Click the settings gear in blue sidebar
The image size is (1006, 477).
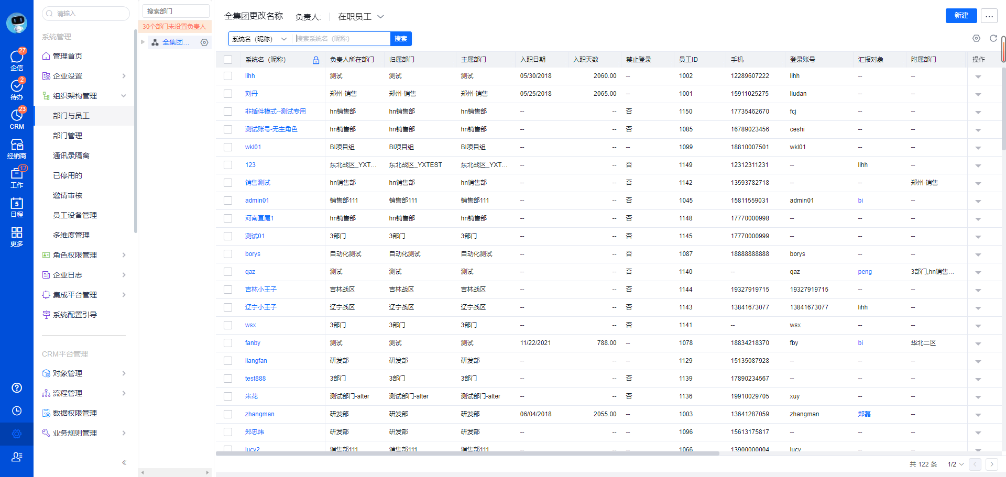click(17, 434)
